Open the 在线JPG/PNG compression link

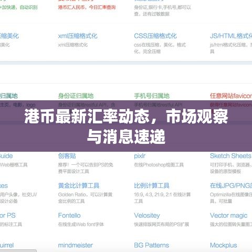(x=231, y=186)
